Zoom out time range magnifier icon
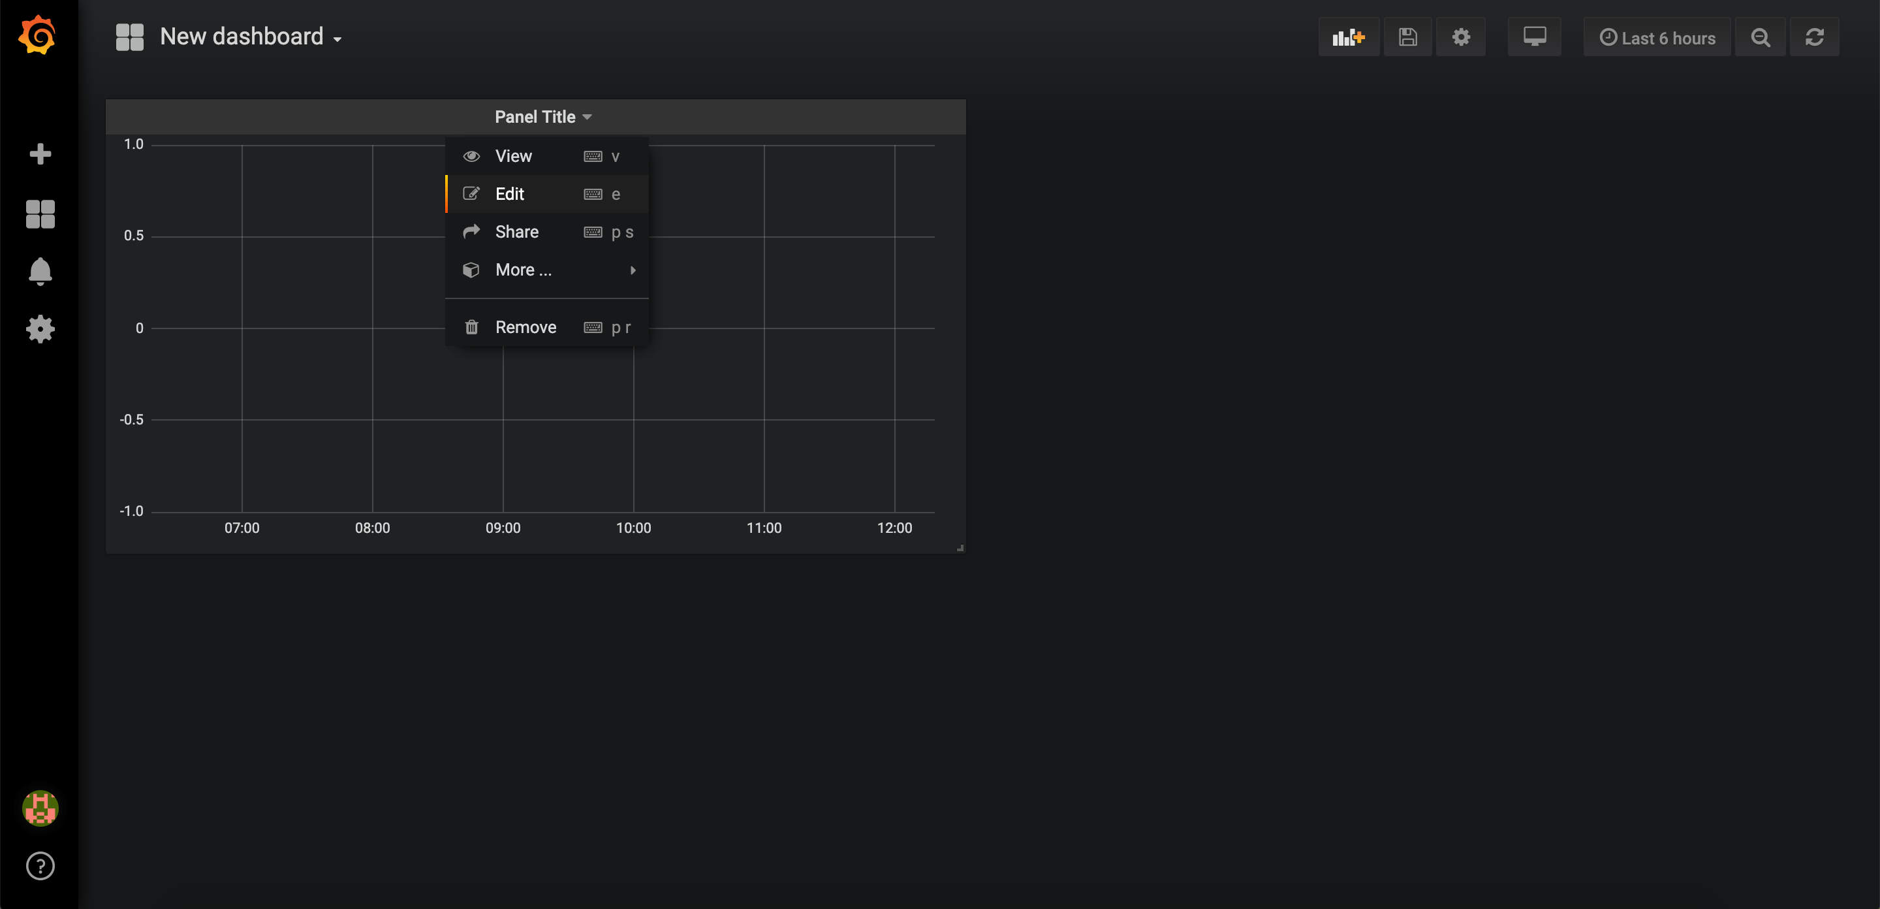Screen dimensions: 1880x909 point(1761,37)
